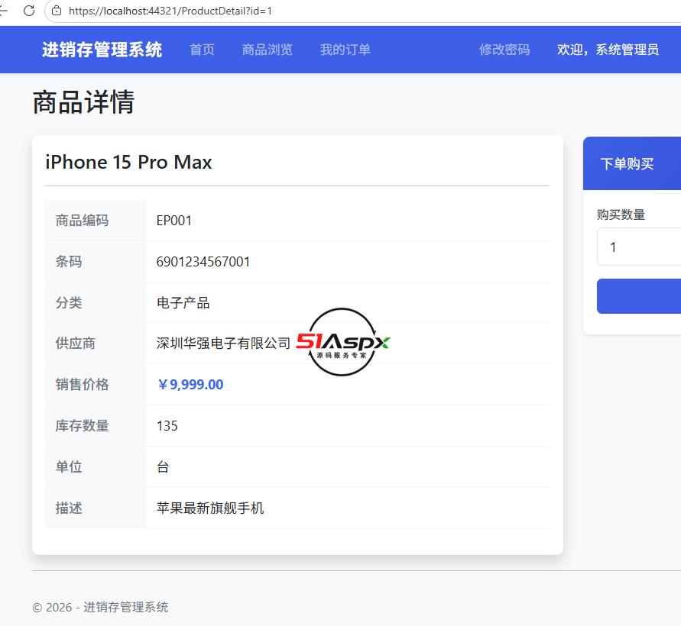Image resolution: width=681 pixels, height=626 pixels.
Task: Click the price ¥9,999.00
Action: (190, 384)
